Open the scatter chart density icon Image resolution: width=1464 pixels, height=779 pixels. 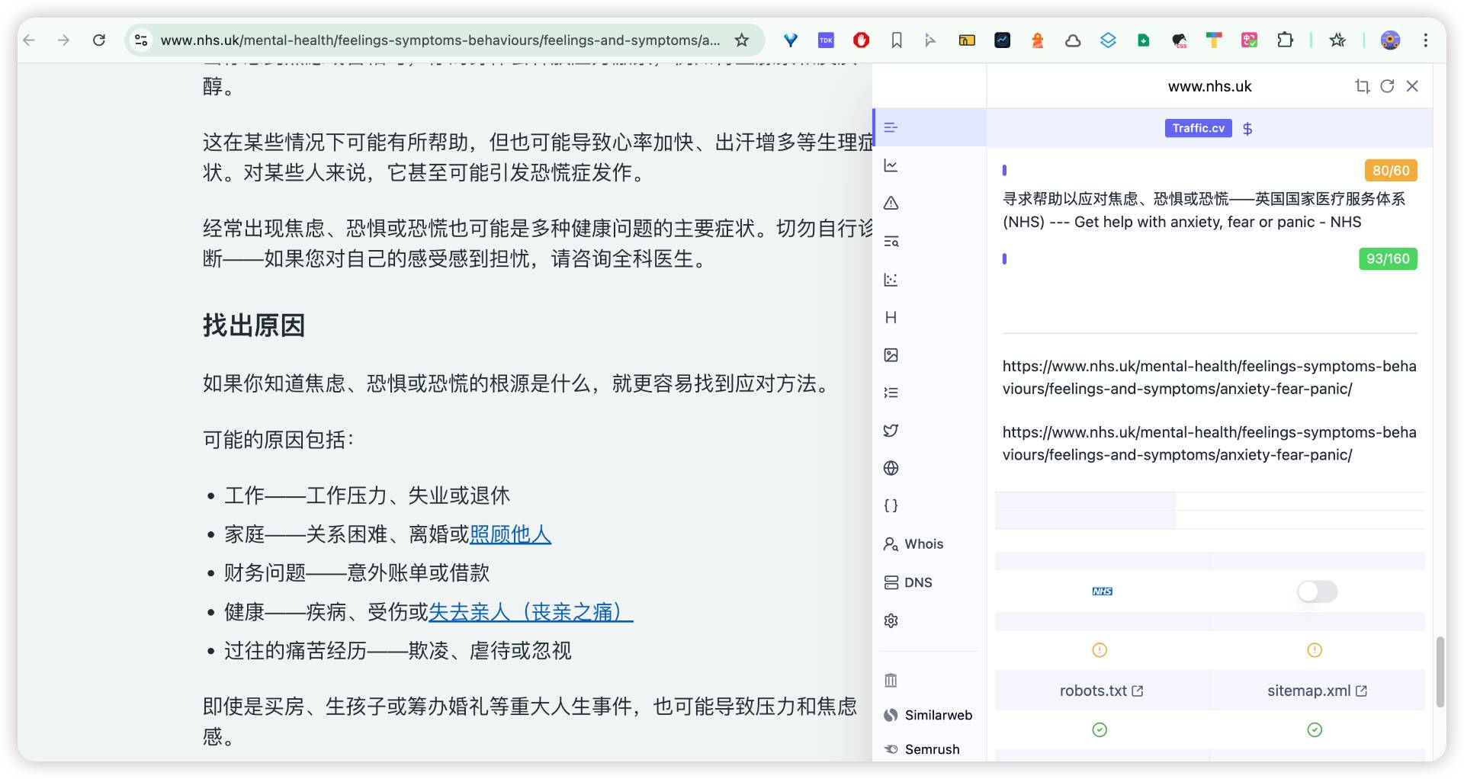[x=891, y=280]
